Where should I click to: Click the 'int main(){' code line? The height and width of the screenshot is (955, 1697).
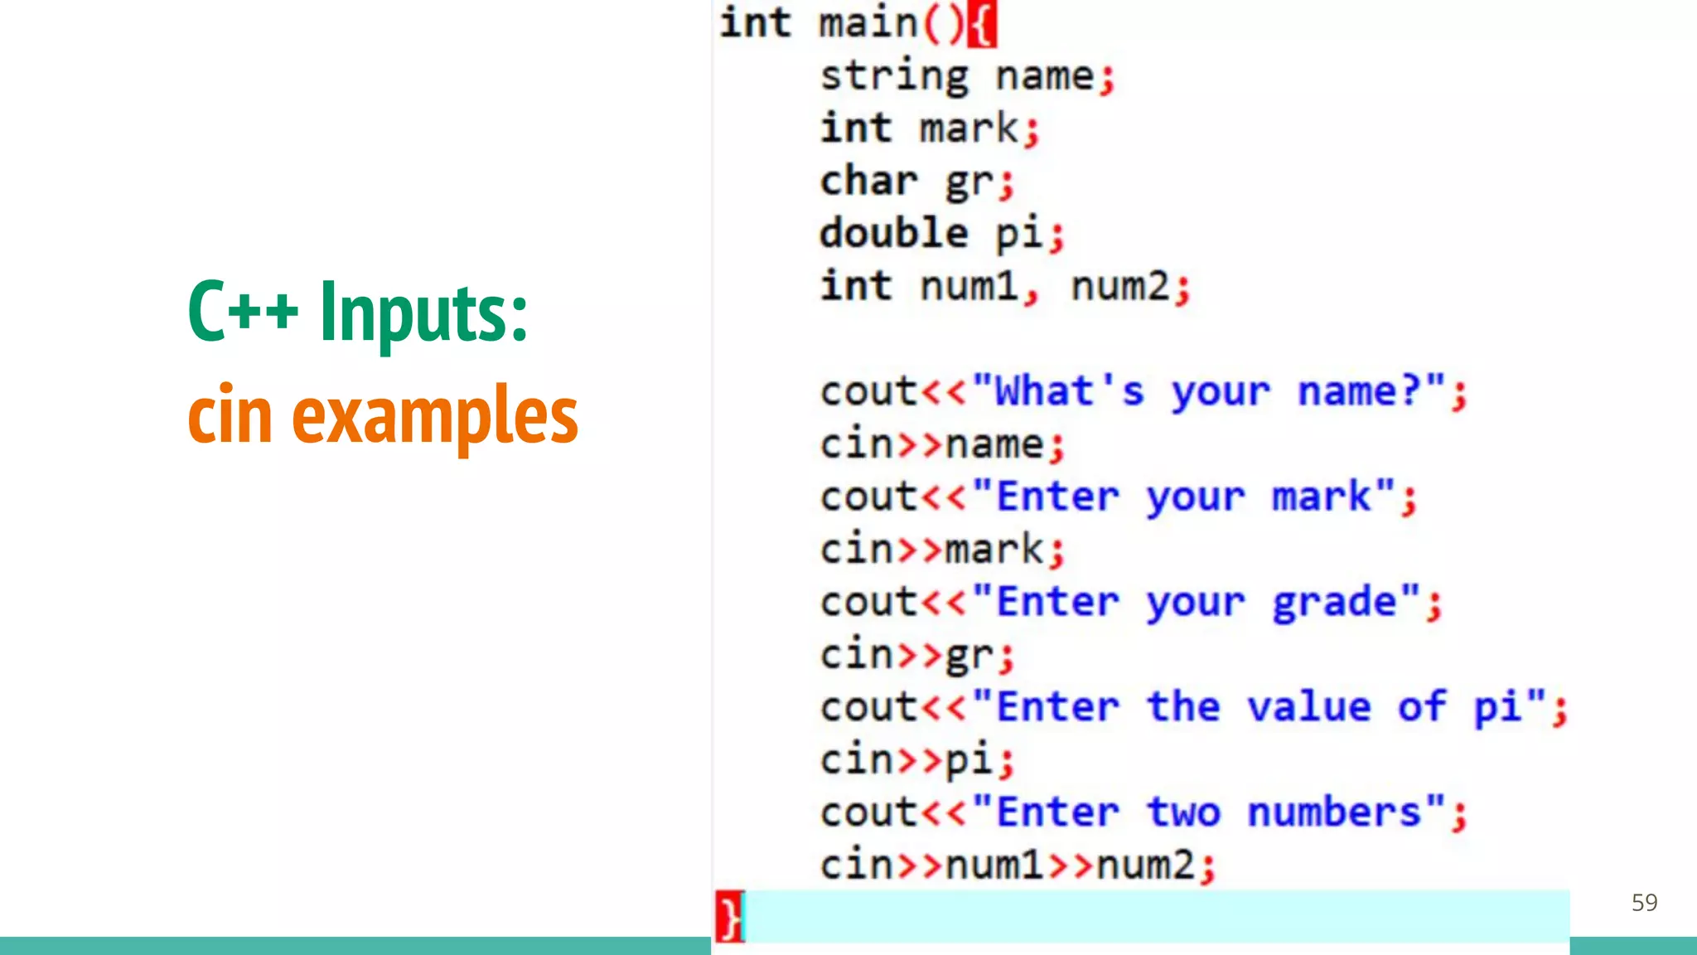(858, 23)
